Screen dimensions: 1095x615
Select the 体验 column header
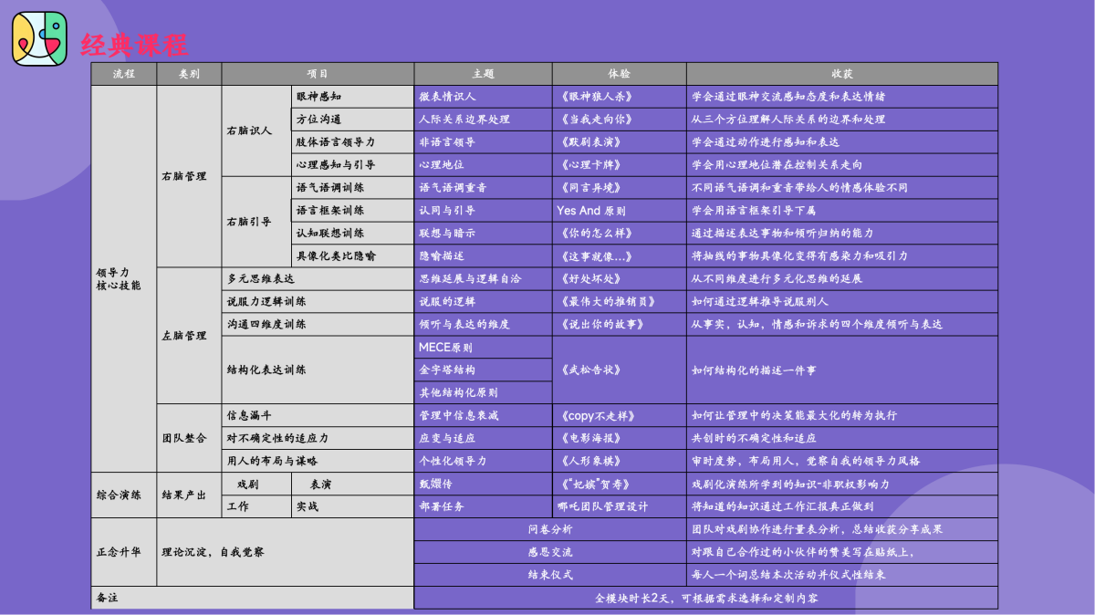(619, 73)
